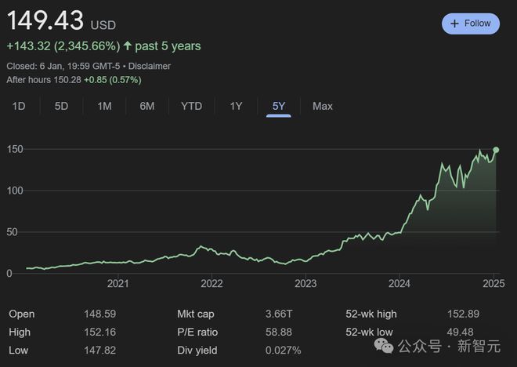Show the YTD chart range
The width and height of the screenshot is (517, 367).
(x=191, y=106)
